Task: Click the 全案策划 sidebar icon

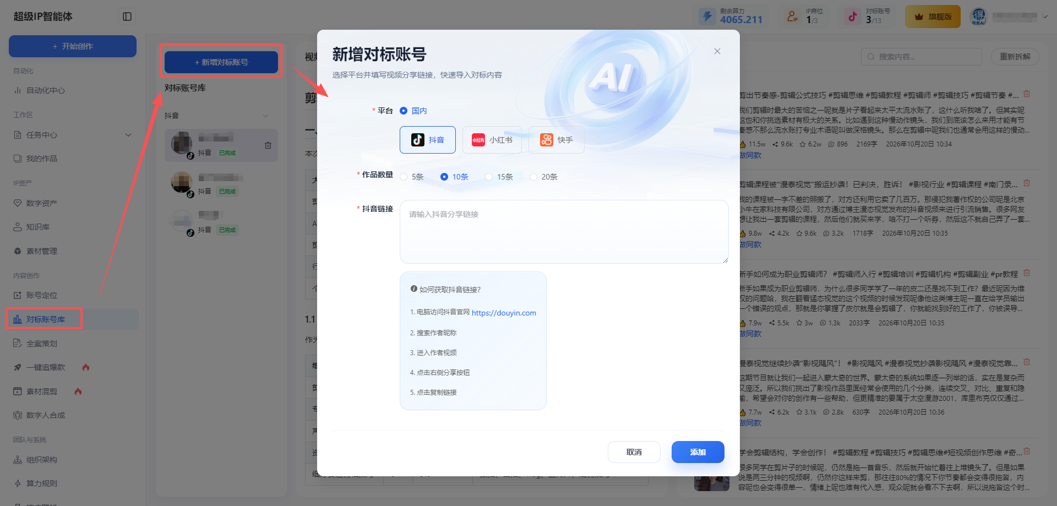Action: (x=18, y=344)
